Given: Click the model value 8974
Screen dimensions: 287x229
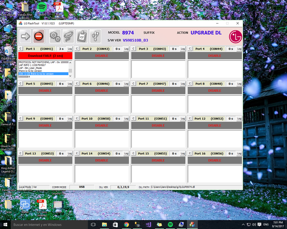Looking at the screenshot, I should 128,33.
